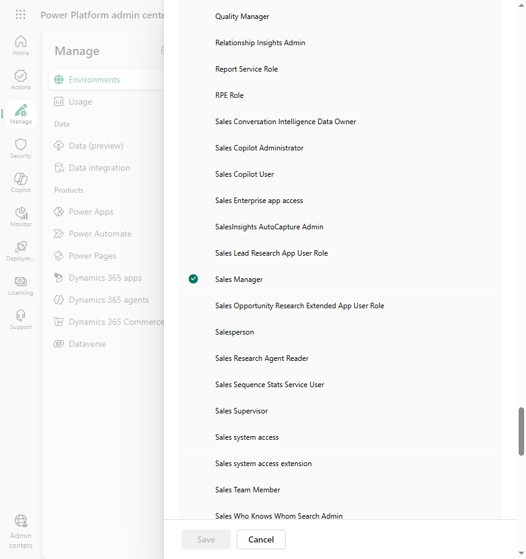526x559 pixels.
Task: Select the Salesperson role row
Action: coord(340,332)
